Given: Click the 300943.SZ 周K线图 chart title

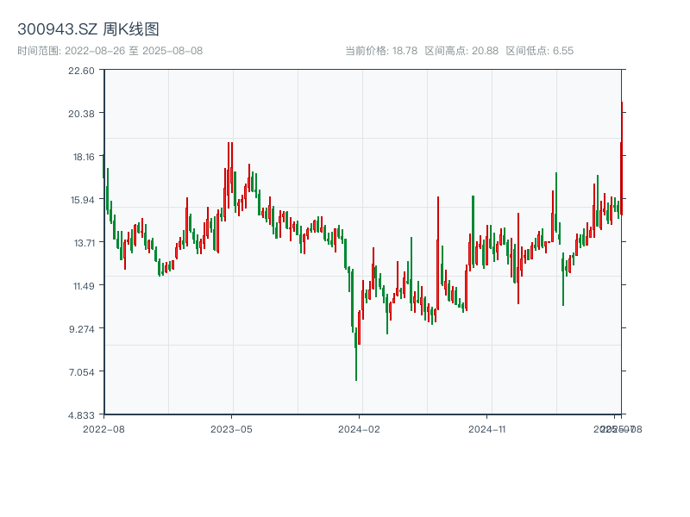Looking at the screenshot, I should click(x=88, y=29).
